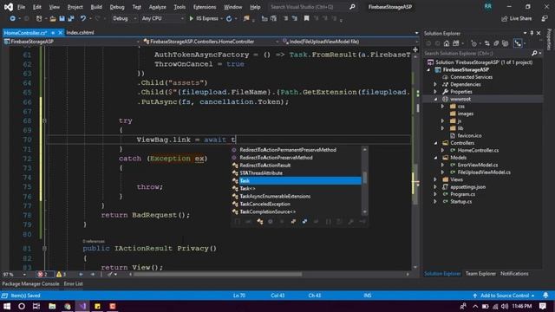Start debugging with IIS Express
This screenshot has height=312, width=555.
[204, 18]
